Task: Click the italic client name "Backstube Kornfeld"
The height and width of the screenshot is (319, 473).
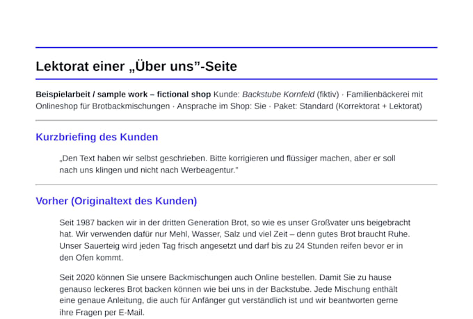Action: (278, 95)
